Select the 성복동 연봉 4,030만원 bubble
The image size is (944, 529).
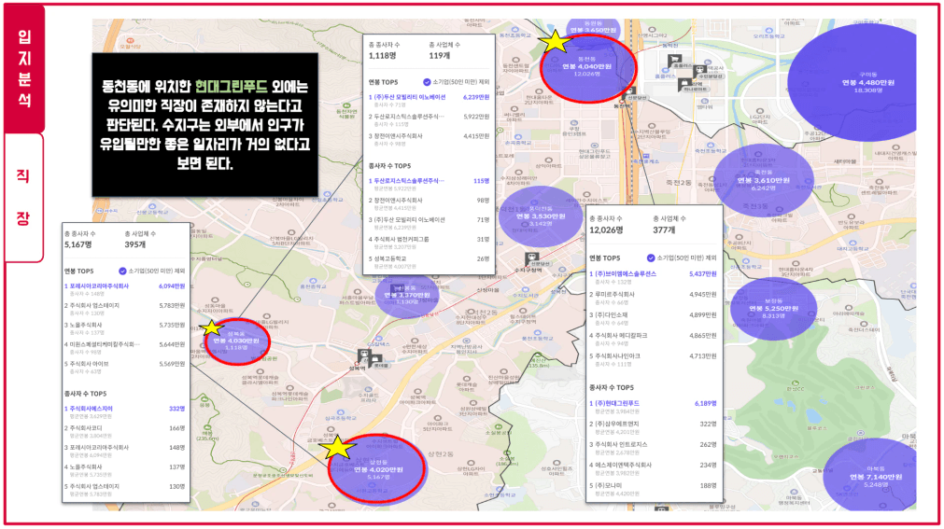coord(236,341)
